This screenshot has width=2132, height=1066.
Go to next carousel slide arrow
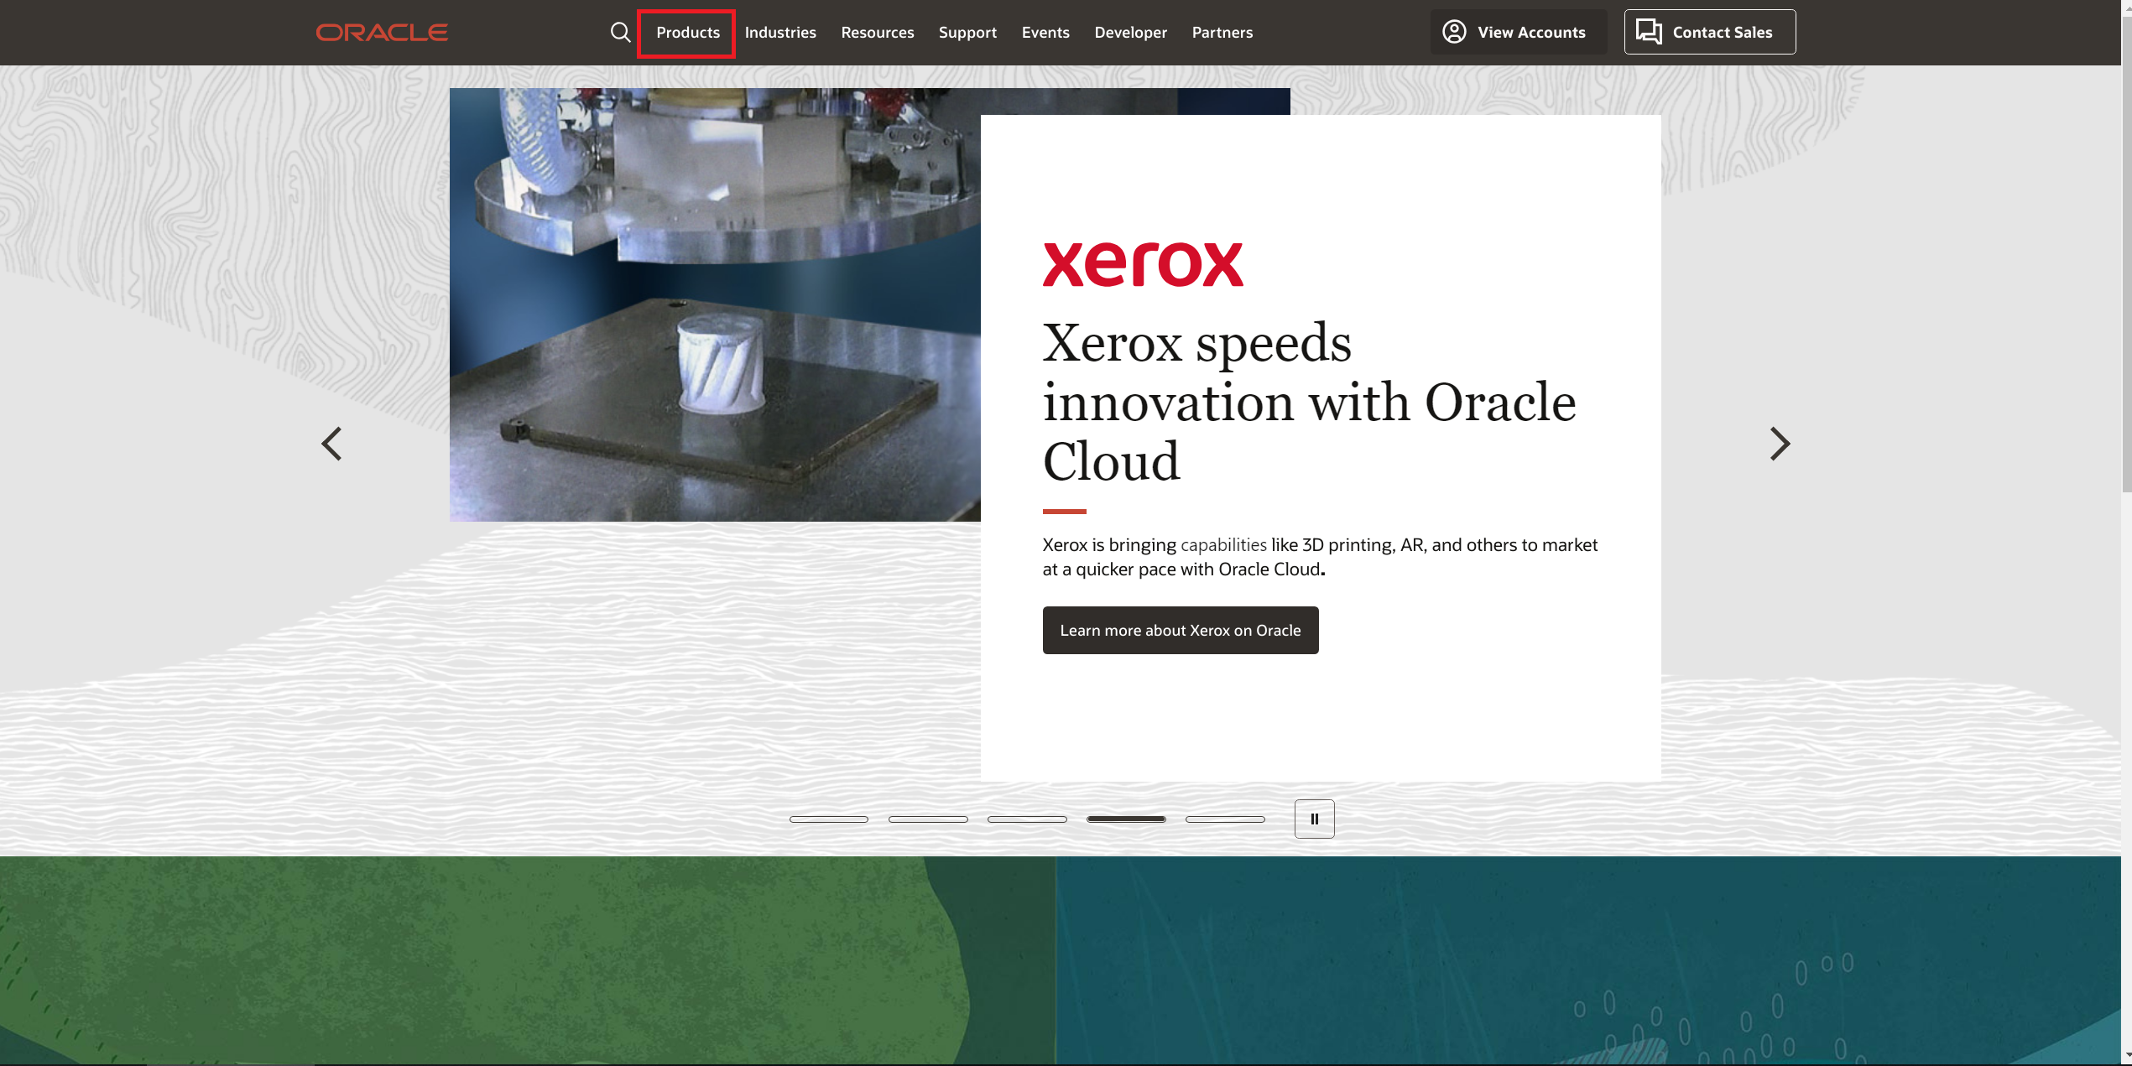point(1780,444)
